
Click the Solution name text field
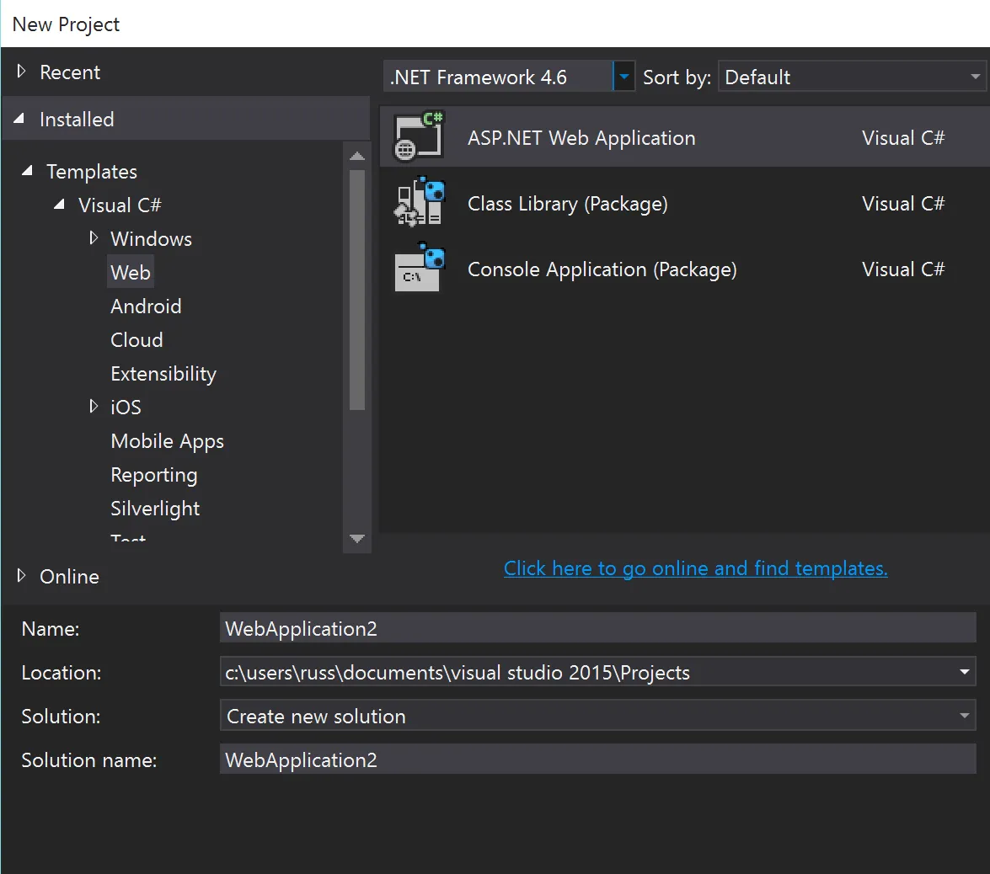[x=597, y=760]
